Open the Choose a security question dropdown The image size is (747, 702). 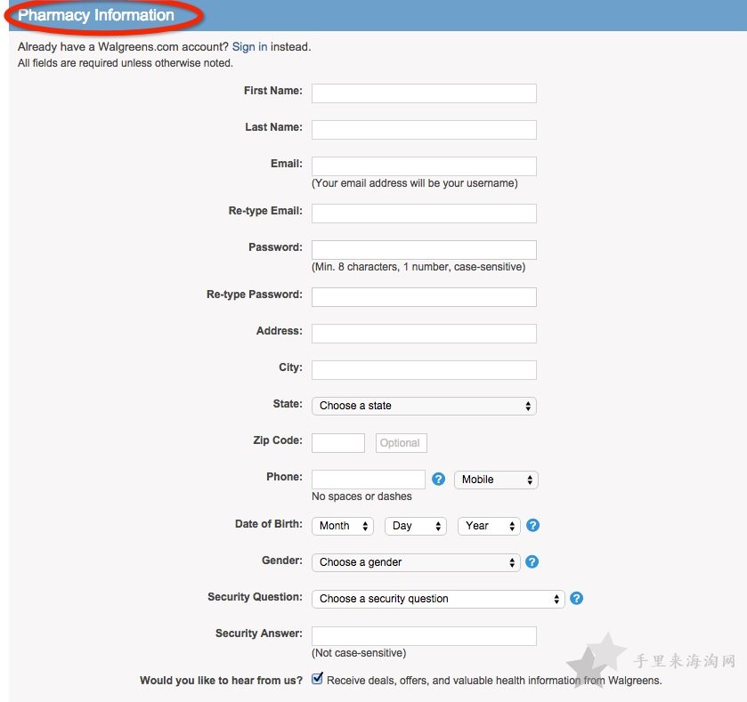(438, 599)
